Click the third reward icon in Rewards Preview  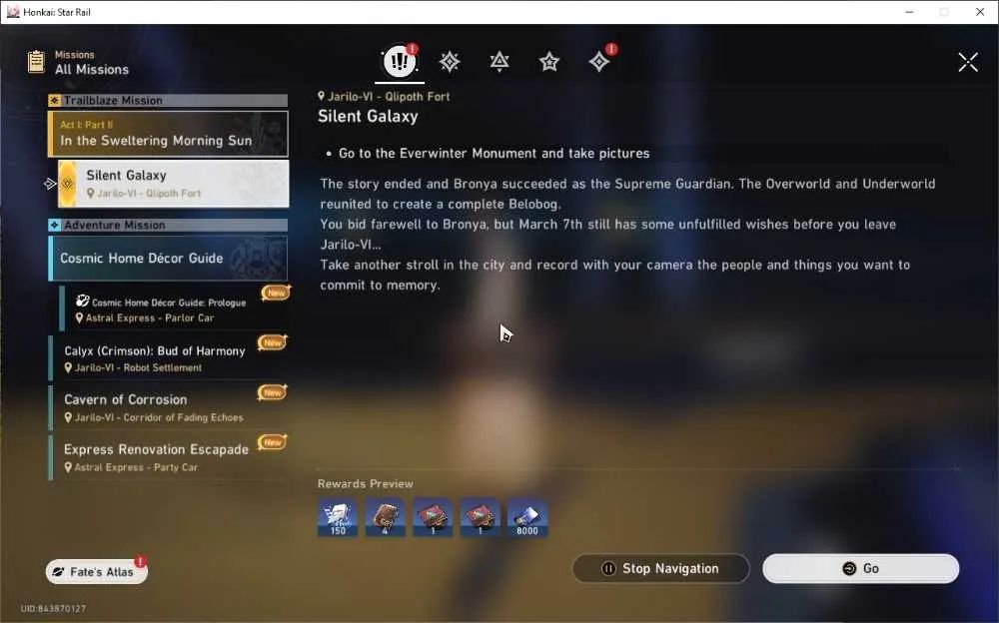[x=433, y=517]
